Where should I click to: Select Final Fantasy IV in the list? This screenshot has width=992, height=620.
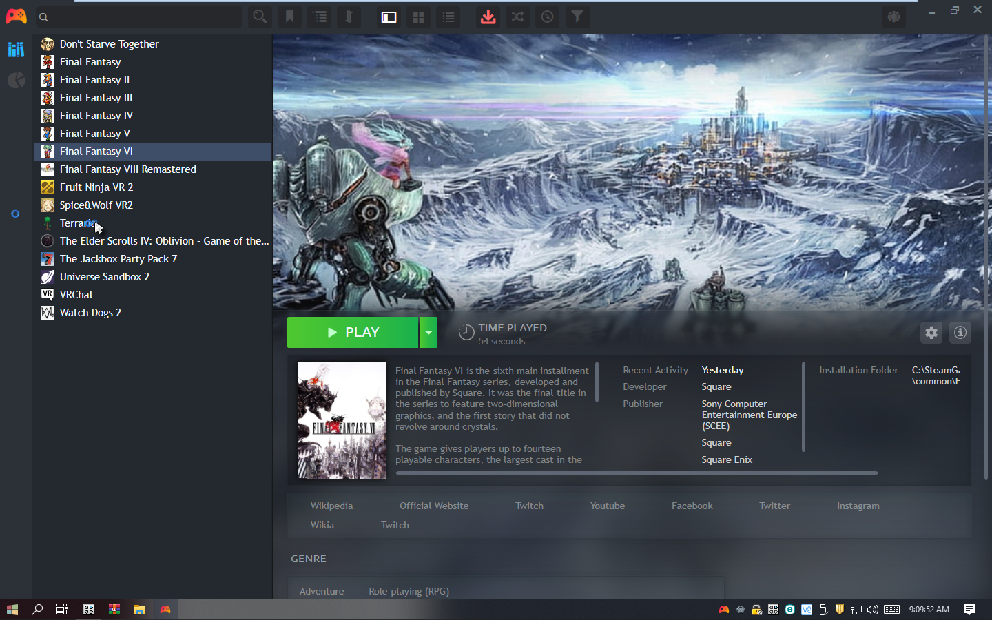(x=152, y=116)
